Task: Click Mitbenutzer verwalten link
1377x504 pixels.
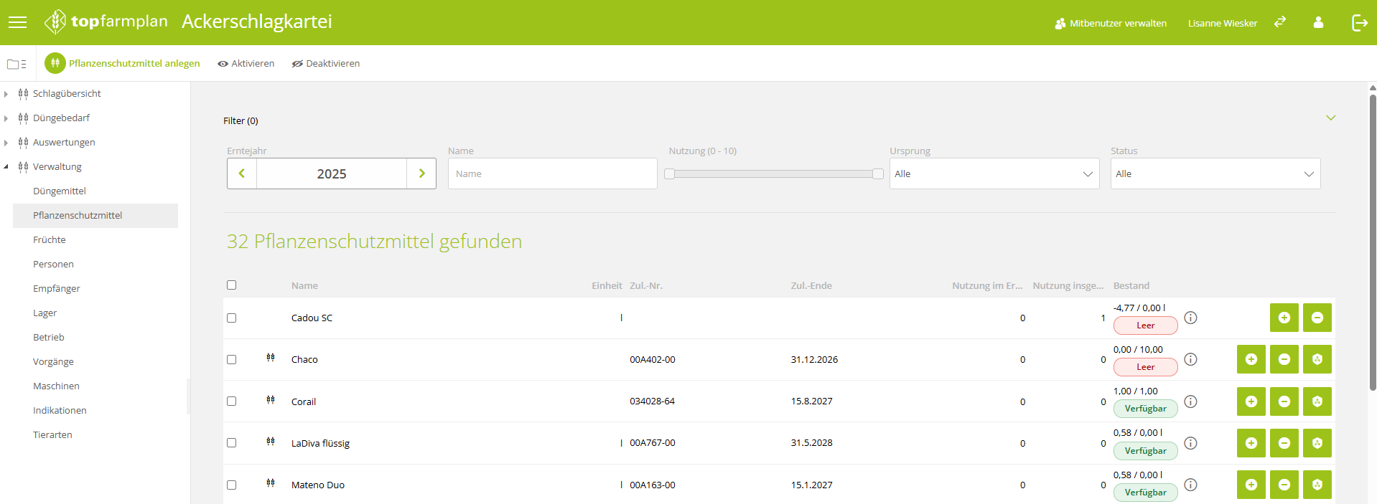Action: (1111, 23)
